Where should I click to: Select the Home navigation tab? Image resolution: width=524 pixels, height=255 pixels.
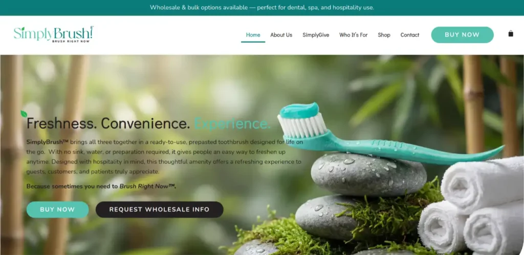coord(253,35)
